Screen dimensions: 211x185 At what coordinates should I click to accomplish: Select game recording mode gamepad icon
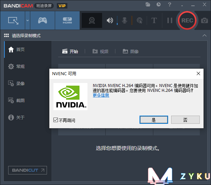[x=43, y=20]
